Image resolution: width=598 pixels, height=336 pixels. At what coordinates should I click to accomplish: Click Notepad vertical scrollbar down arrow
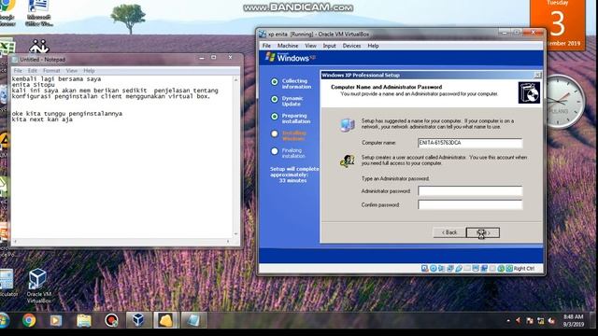(235, 234)
